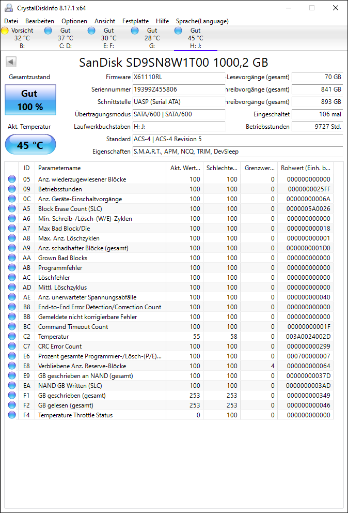This screenshot has height=513, width=348.
Task: Go to previous disk with left arrow
Action: click(11, 62)
